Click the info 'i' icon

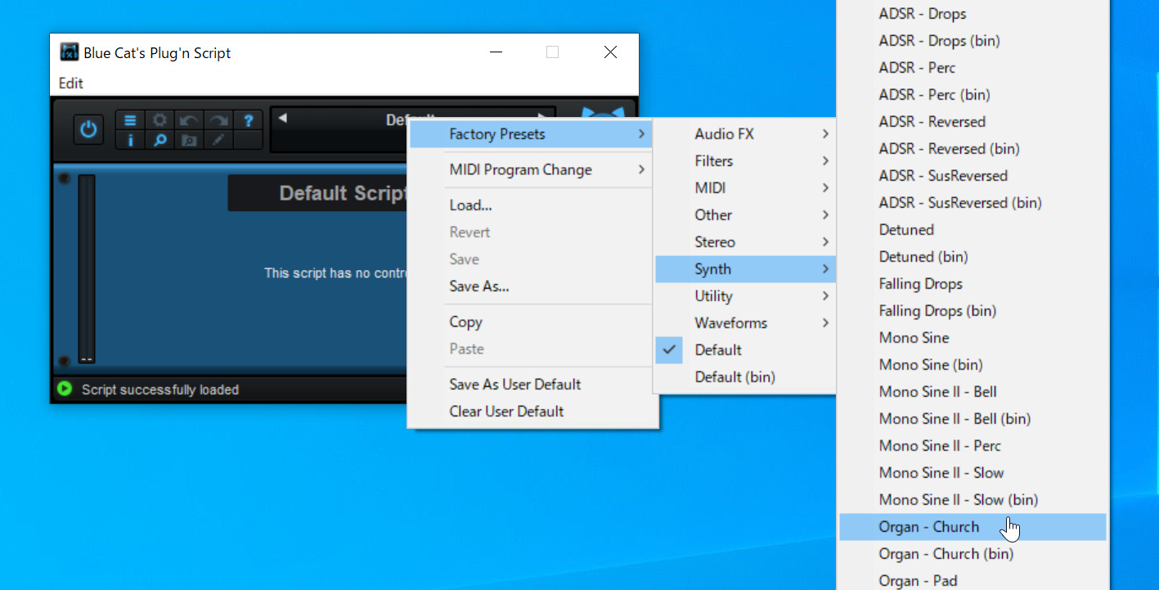(x=130, y=140)
